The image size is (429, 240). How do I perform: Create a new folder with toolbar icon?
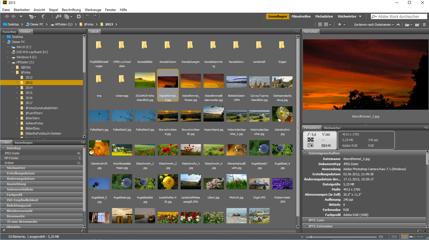[x=417, y=25]
